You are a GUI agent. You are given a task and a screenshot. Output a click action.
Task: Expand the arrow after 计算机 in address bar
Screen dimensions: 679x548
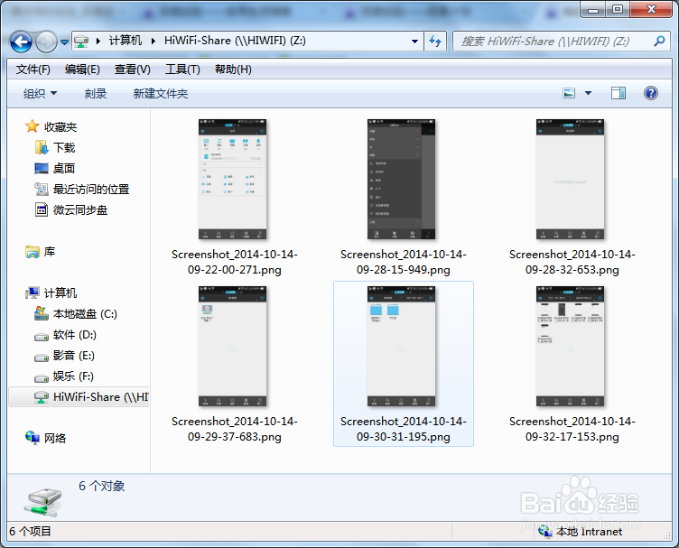click(153, 42)
